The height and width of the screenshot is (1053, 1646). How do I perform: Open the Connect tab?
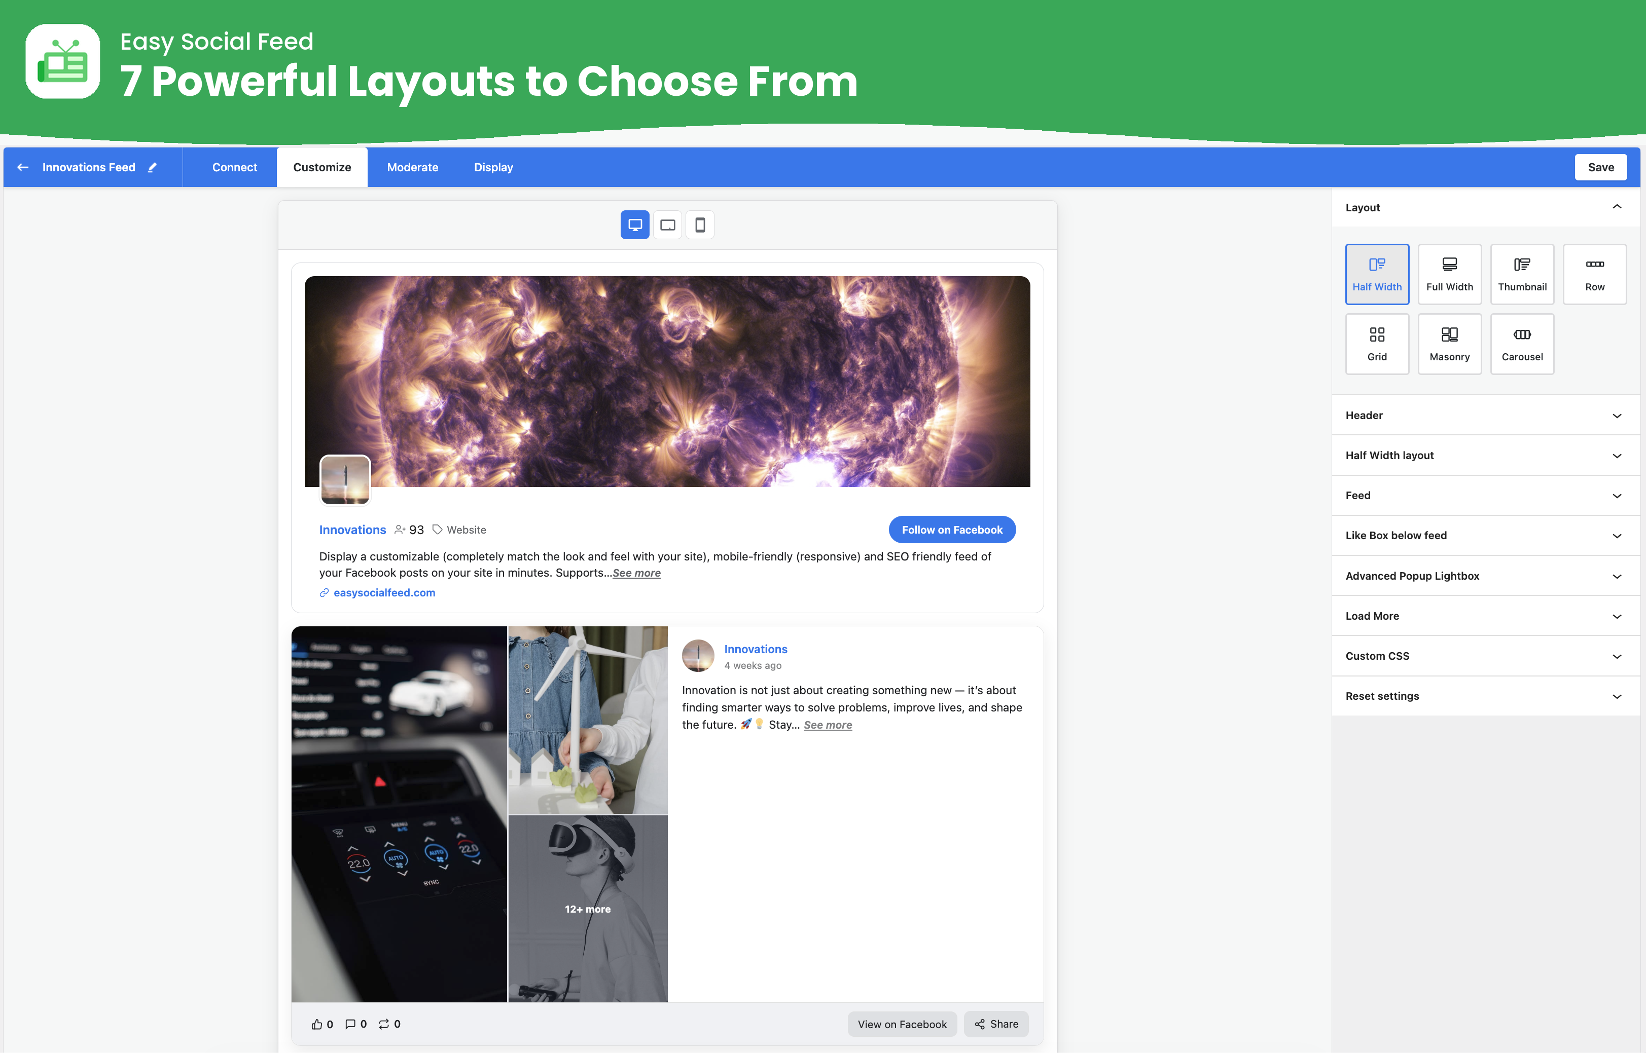(235, 167)
